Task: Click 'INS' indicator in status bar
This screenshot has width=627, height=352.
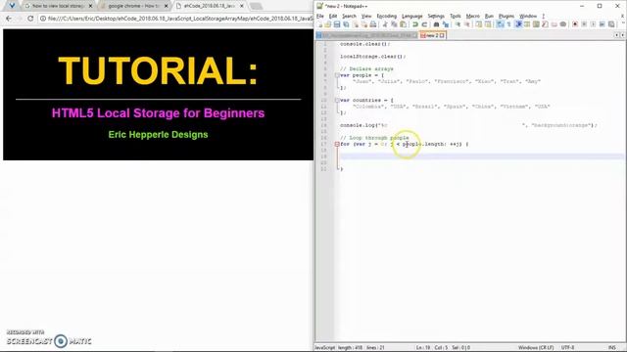Action: [611, 348]
